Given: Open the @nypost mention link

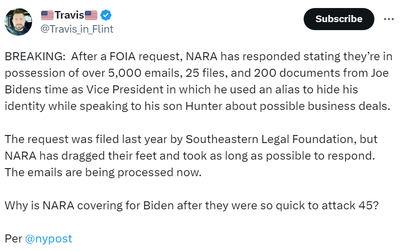Looking at the screenshot, I should 49,238.
